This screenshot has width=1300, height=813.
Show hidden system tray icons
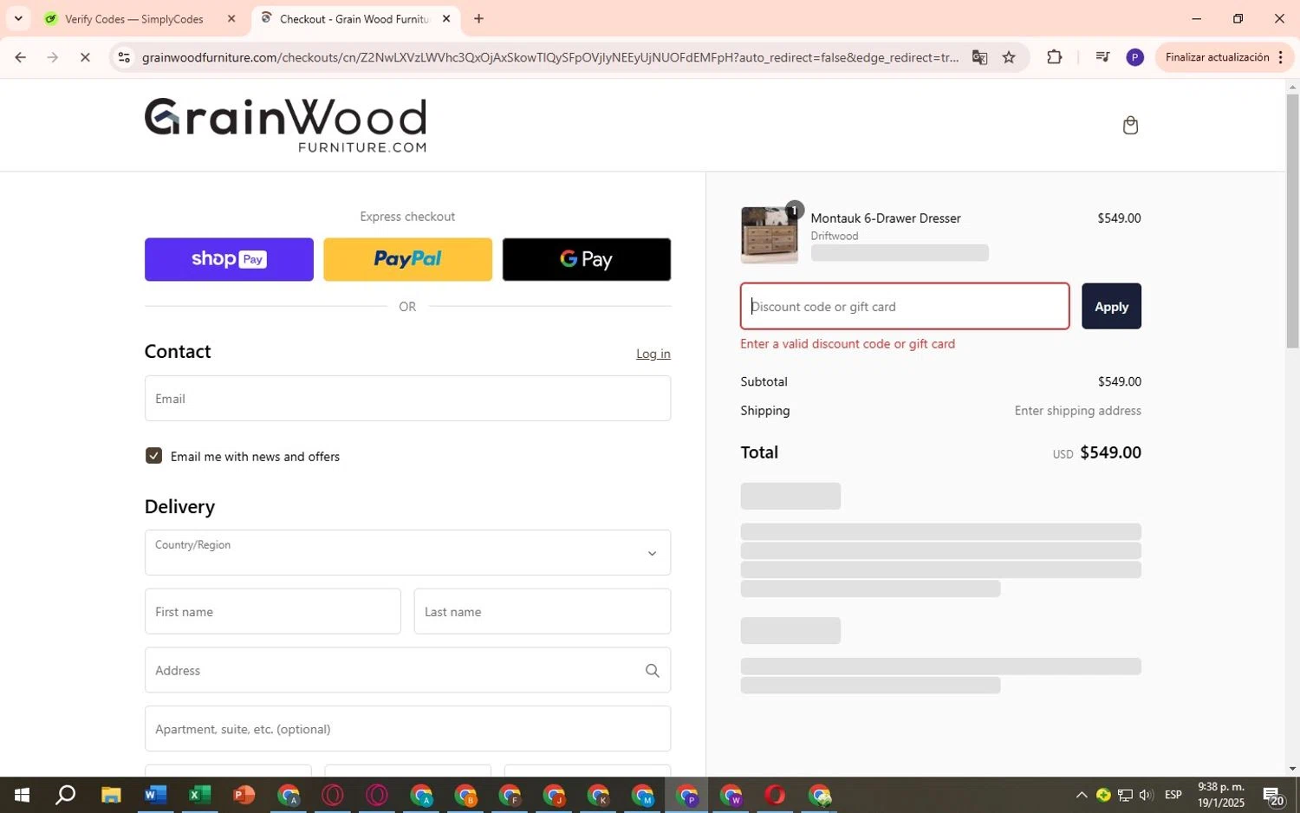tap(1081, 795)
